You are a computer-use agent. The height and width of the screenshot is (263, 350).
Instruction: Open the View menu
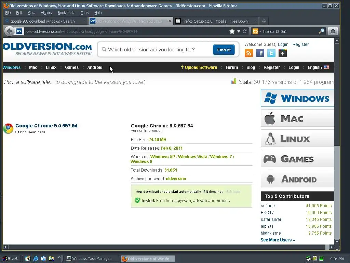[31, 13]
